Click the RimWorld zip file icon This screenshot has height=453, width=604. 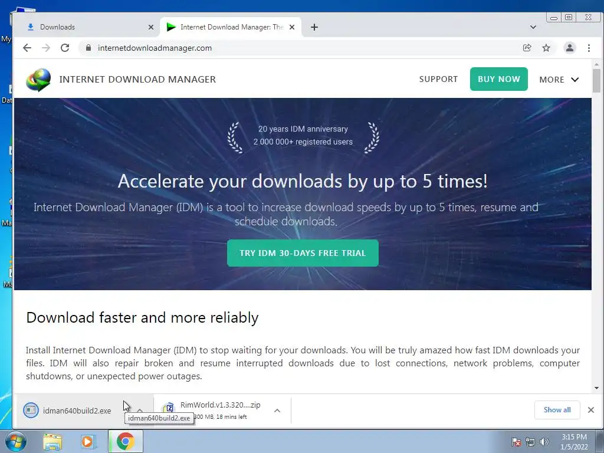(x=169, y=408)
